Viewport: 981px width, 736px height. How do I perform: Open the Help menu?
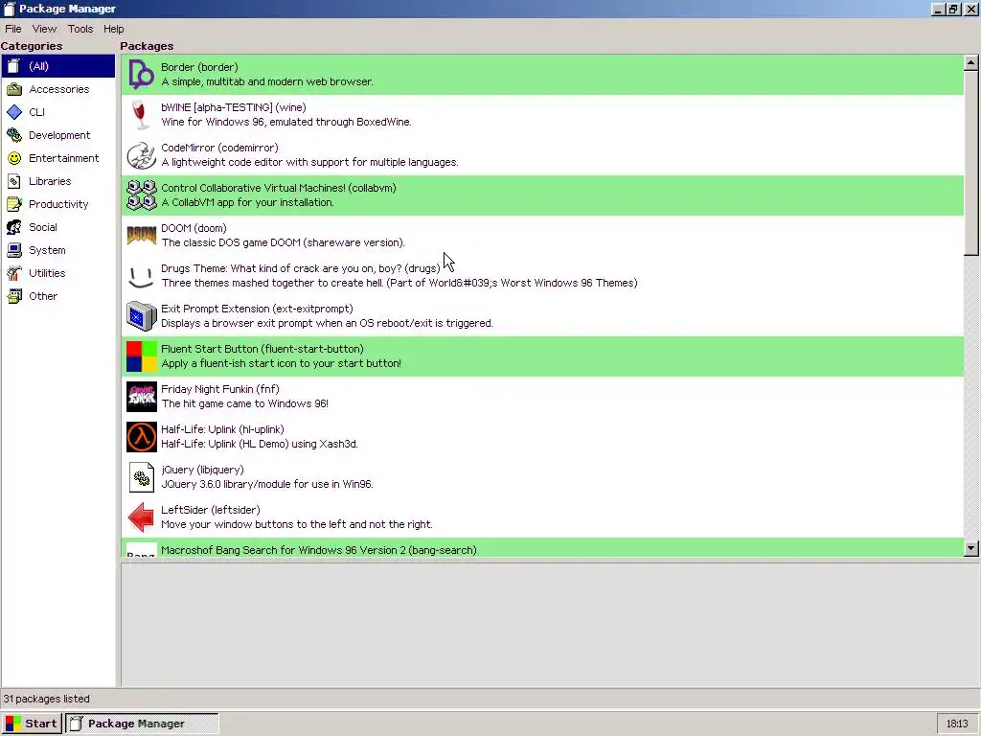(x=113, y=29)
